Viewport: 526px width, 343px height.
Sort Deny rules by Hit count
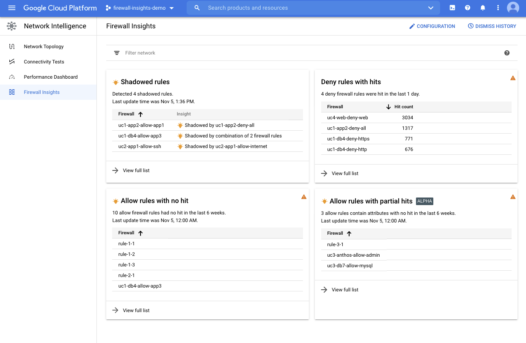click(399, 107)
